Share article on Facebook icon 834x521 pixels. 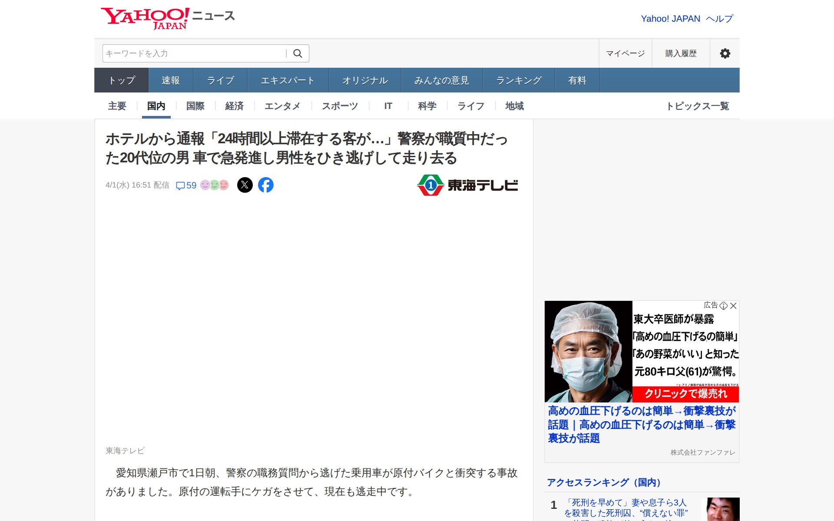(x=266, y=185)
